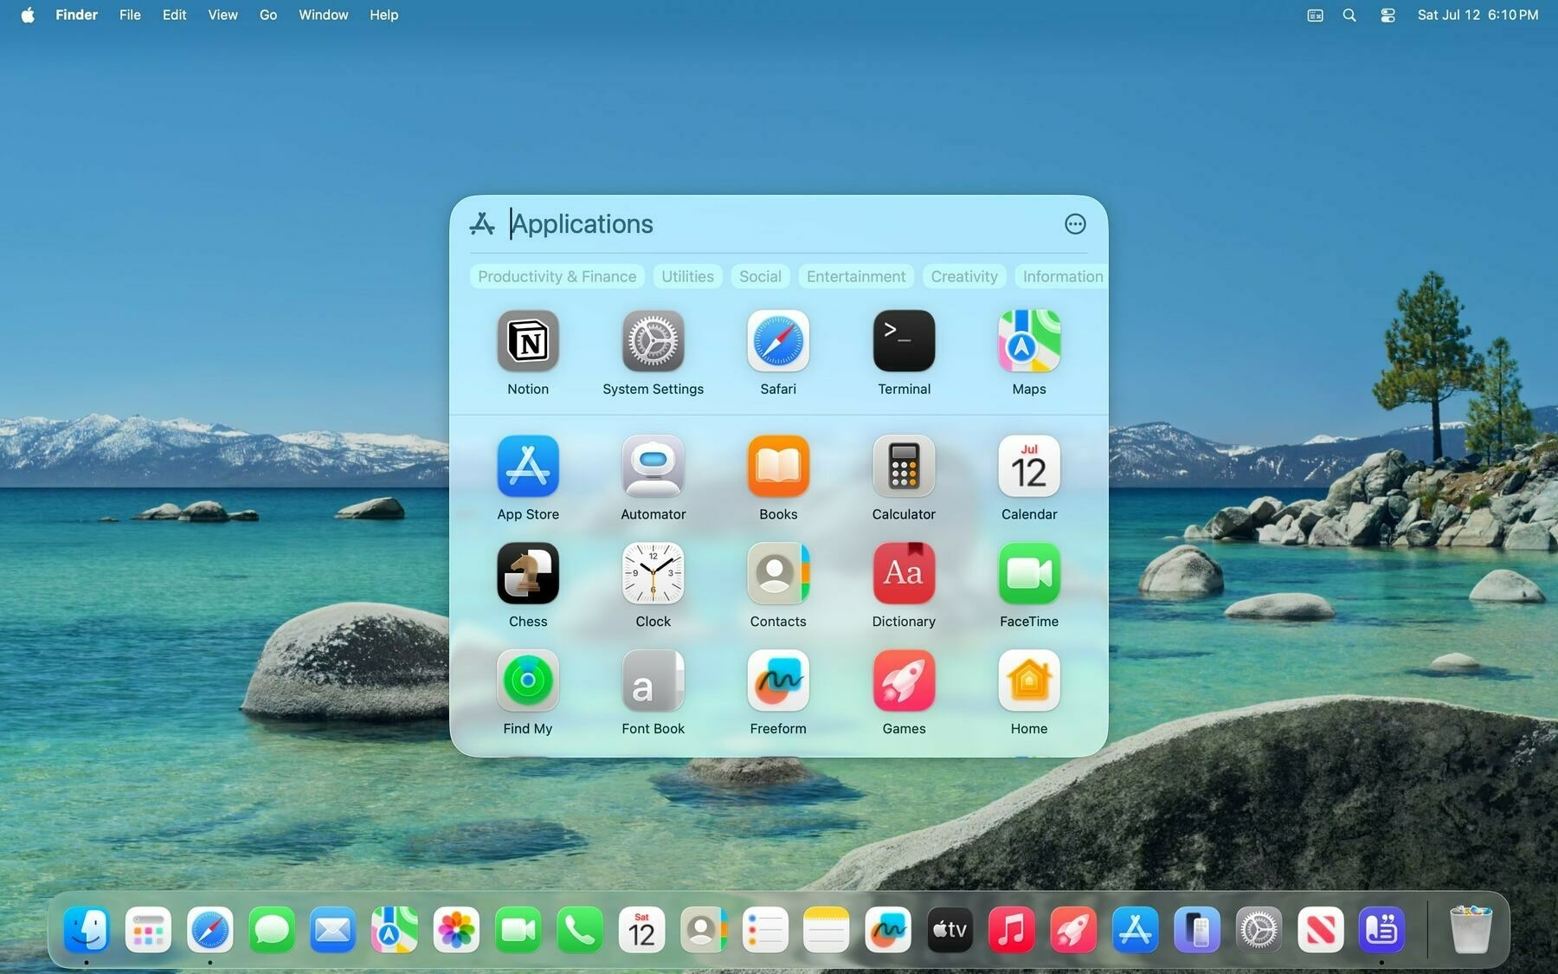Viewport: 1558px width, 974px height.
Task: Show the Social category apps
Action: (x=760, y=276)
